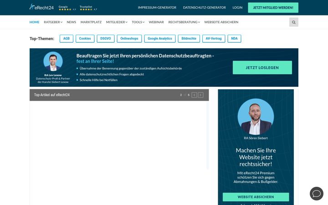Open the Webinar menu item

click(x=156, y=22)
